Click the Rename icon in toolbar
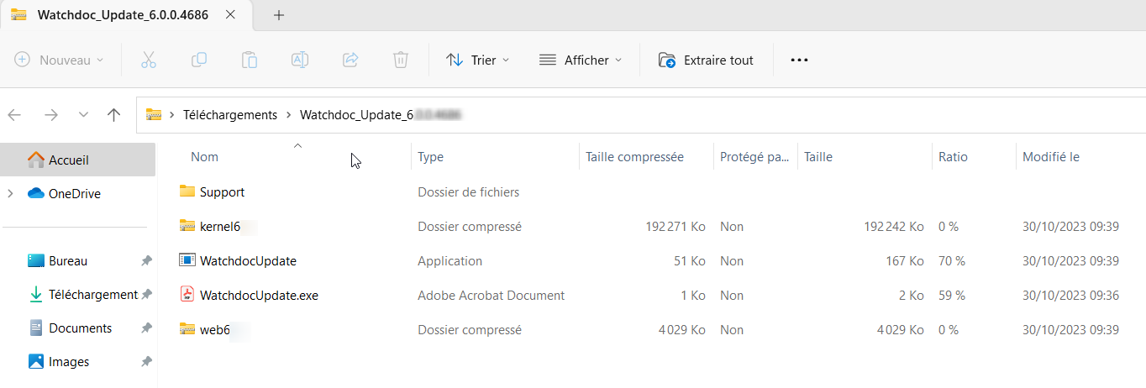This screenshot has width=1146, height=388. point(300,60)
